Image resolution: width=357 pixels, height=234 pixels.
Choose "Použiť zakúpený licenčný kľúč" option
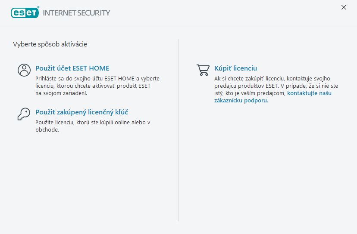point(81,112)
